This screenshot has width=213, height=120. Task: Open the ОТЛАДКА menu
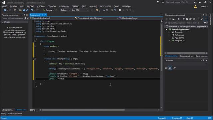[x=52, y=6]
